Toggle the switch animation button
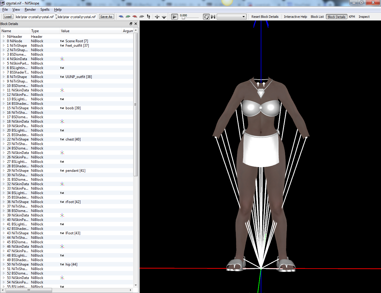The height and width of the screenshot is (293, 381). (x=213, y=17)
